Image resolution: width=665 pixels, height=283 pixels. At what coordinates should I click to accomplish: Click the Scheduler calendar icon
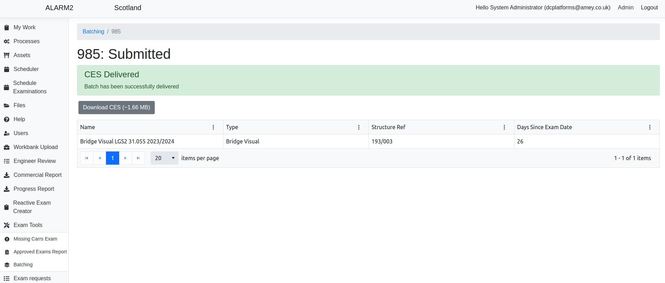(x=7, y=69)
